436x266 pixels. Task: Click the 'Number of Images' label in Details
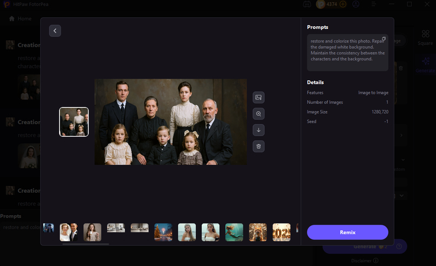pyautogui.click(x=324, y=102)
